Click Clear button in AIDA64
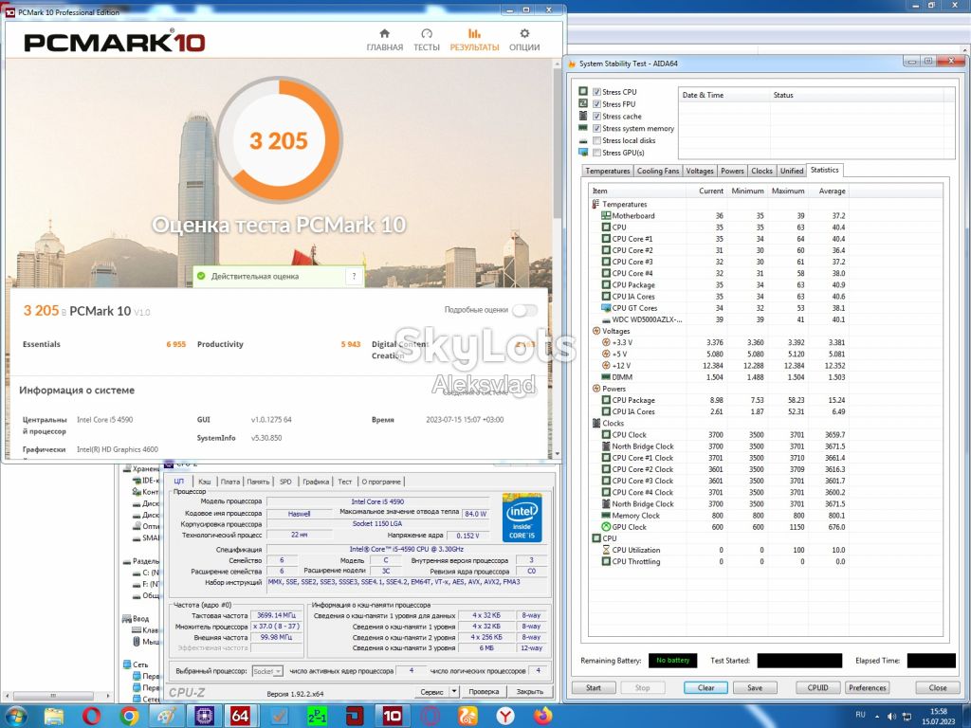The image size is (971, 728). click(x=705, y=688)
